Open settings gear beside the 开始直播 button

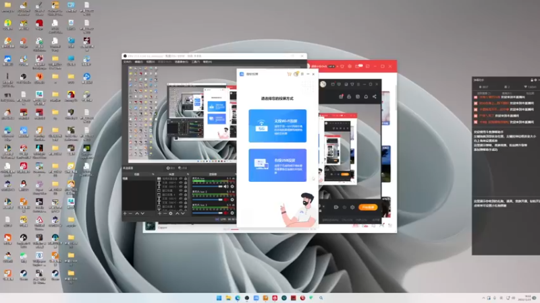pyautogui.click(x=352, y=207)
